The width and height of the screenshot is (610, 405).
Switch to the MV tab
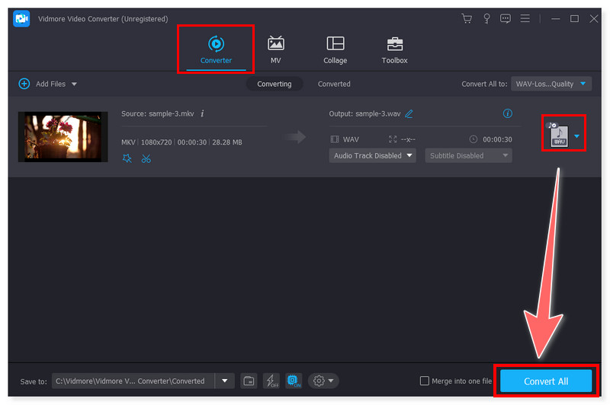pyautogui.click(x=275, y=49)
